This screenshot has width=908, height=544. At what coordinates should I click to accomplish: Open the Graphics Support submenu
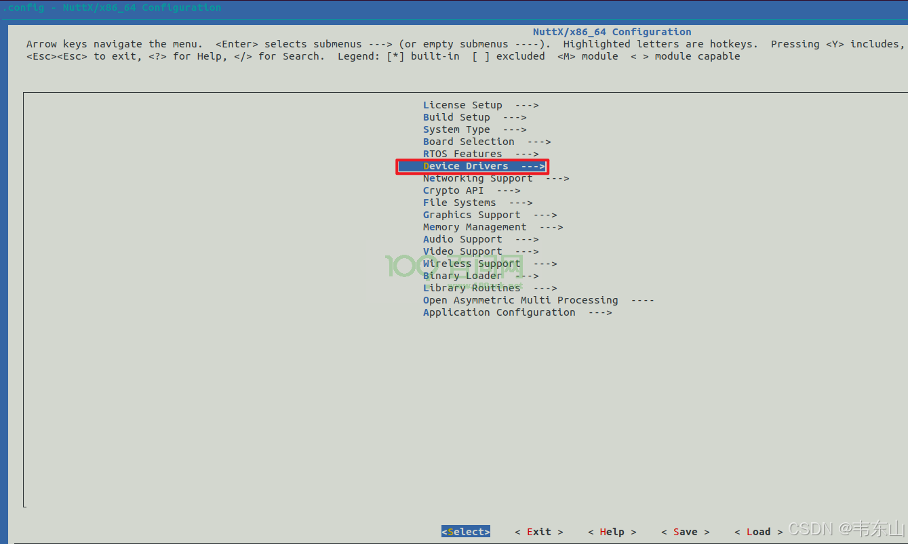tap(490, 215)
